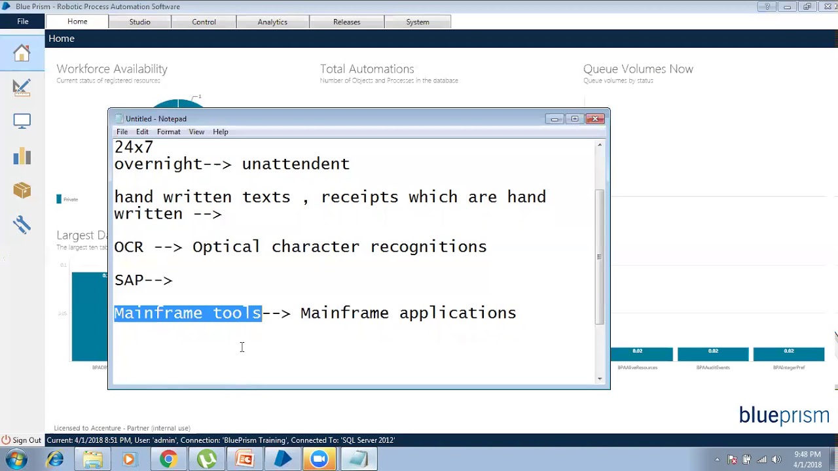
Task: Click the 'Total Automations' tile heading
Action: click(x=367, y=69)
